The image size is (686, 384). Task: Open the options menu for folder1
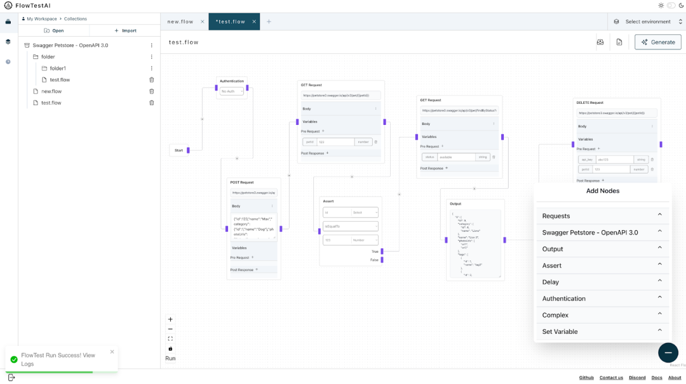click(152, 68)
